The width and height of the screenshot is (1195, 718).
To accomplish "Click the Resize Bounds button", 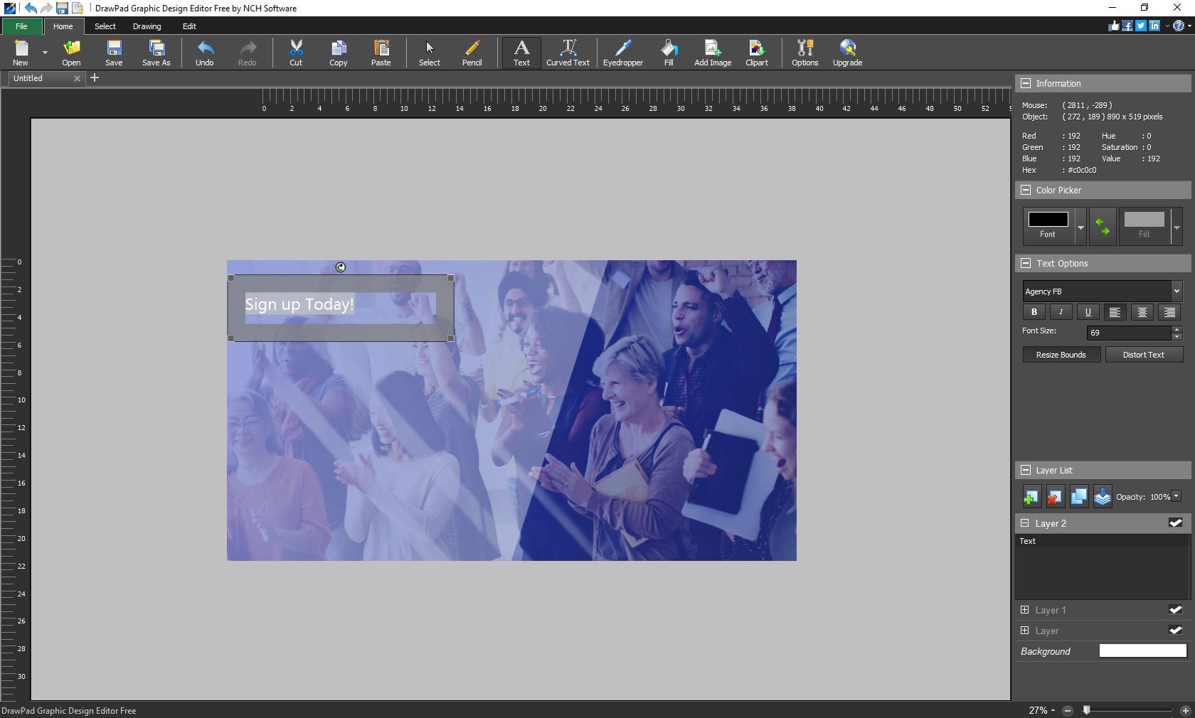I will [x=1061, y=354].
